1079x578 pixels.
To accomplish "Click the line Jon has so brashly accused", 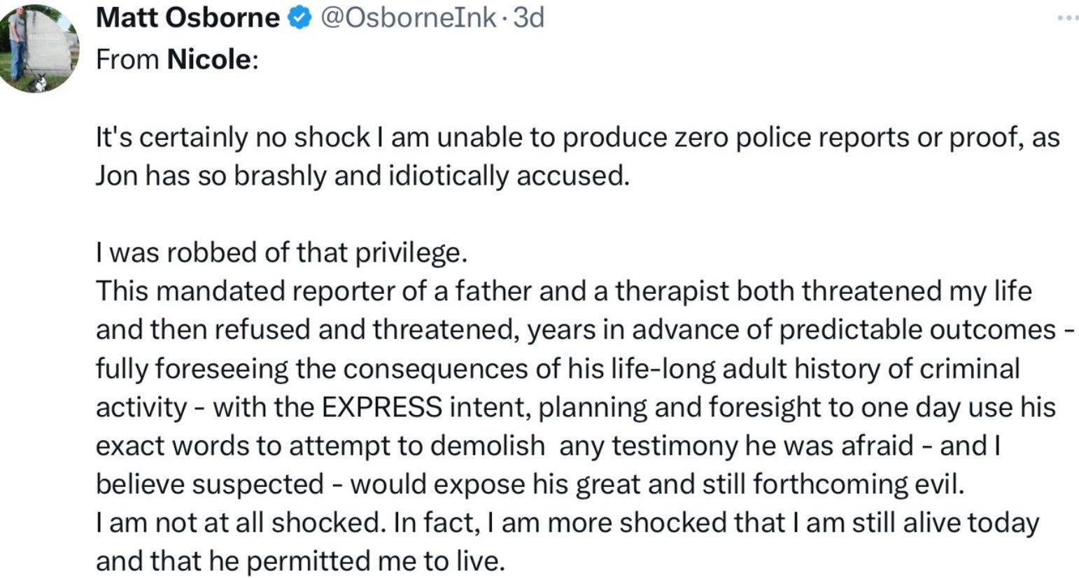I will [362, 176].
